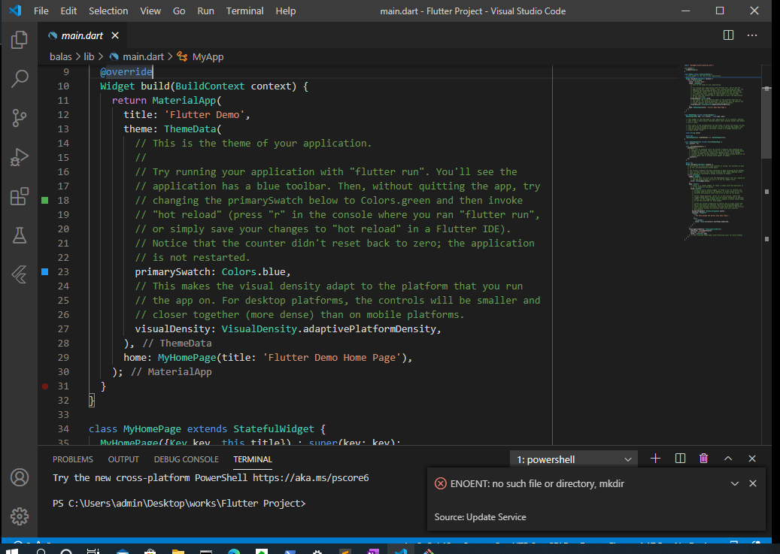Open the Search view in activity bar

point(20,78)
